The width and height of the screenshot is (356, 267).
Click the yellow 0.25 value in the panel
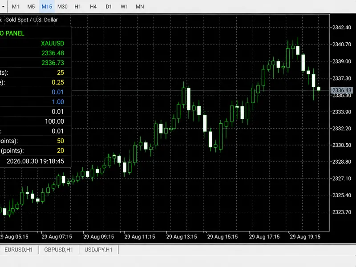coord(58,82)
